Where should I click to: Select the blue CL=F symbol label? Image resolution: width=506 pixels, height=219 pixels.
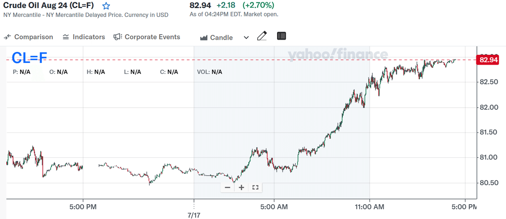click(x=29, y=57)
